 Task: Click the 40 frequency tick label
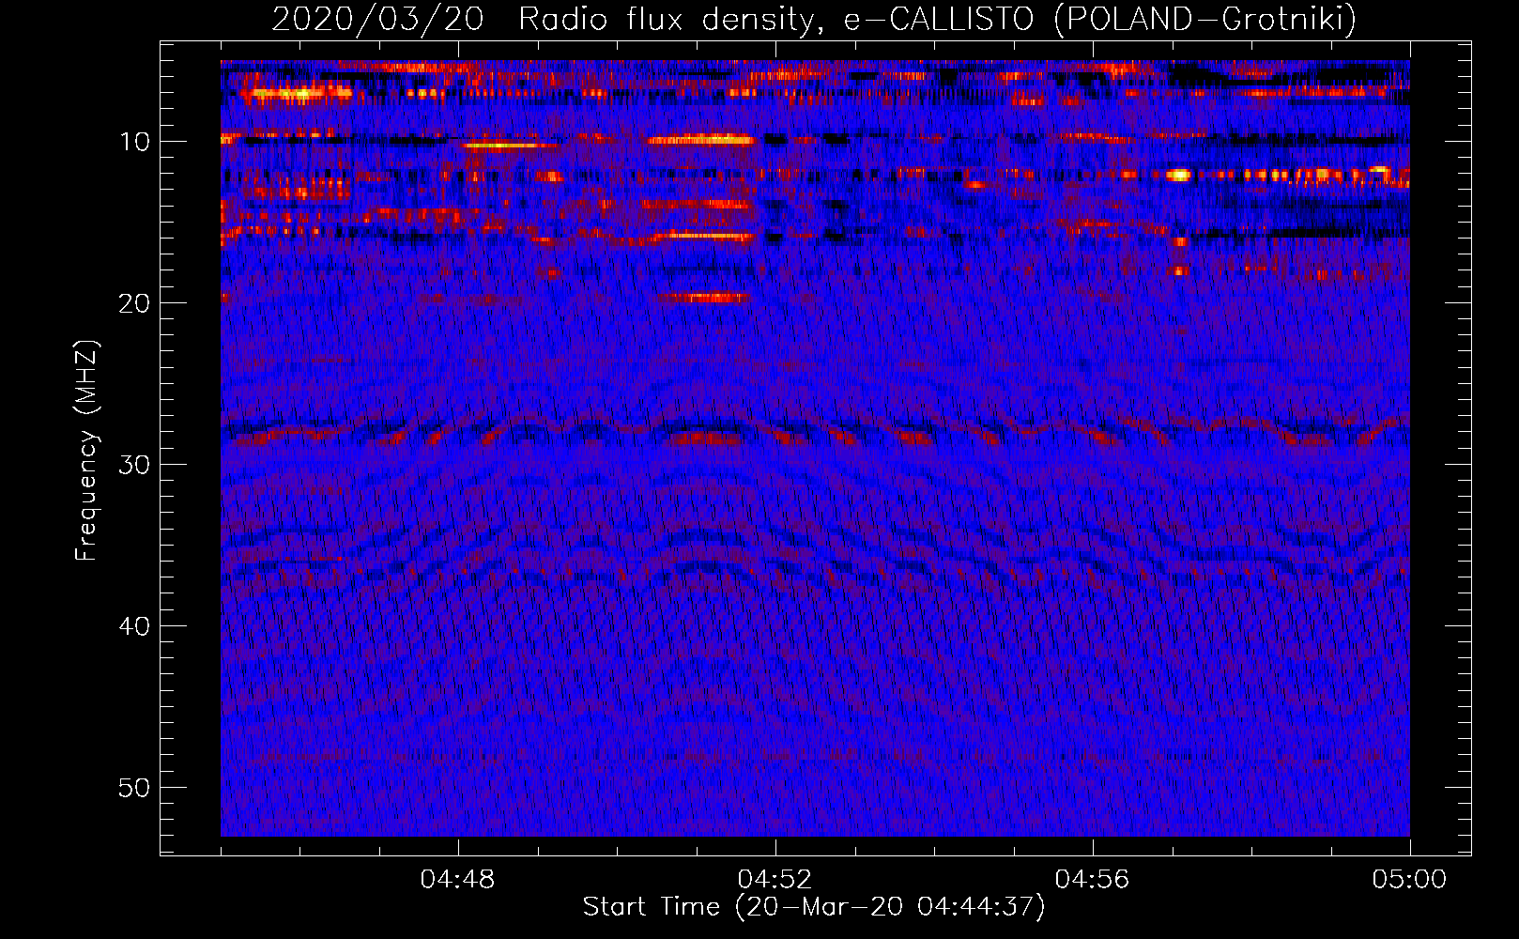coord(135,626)
